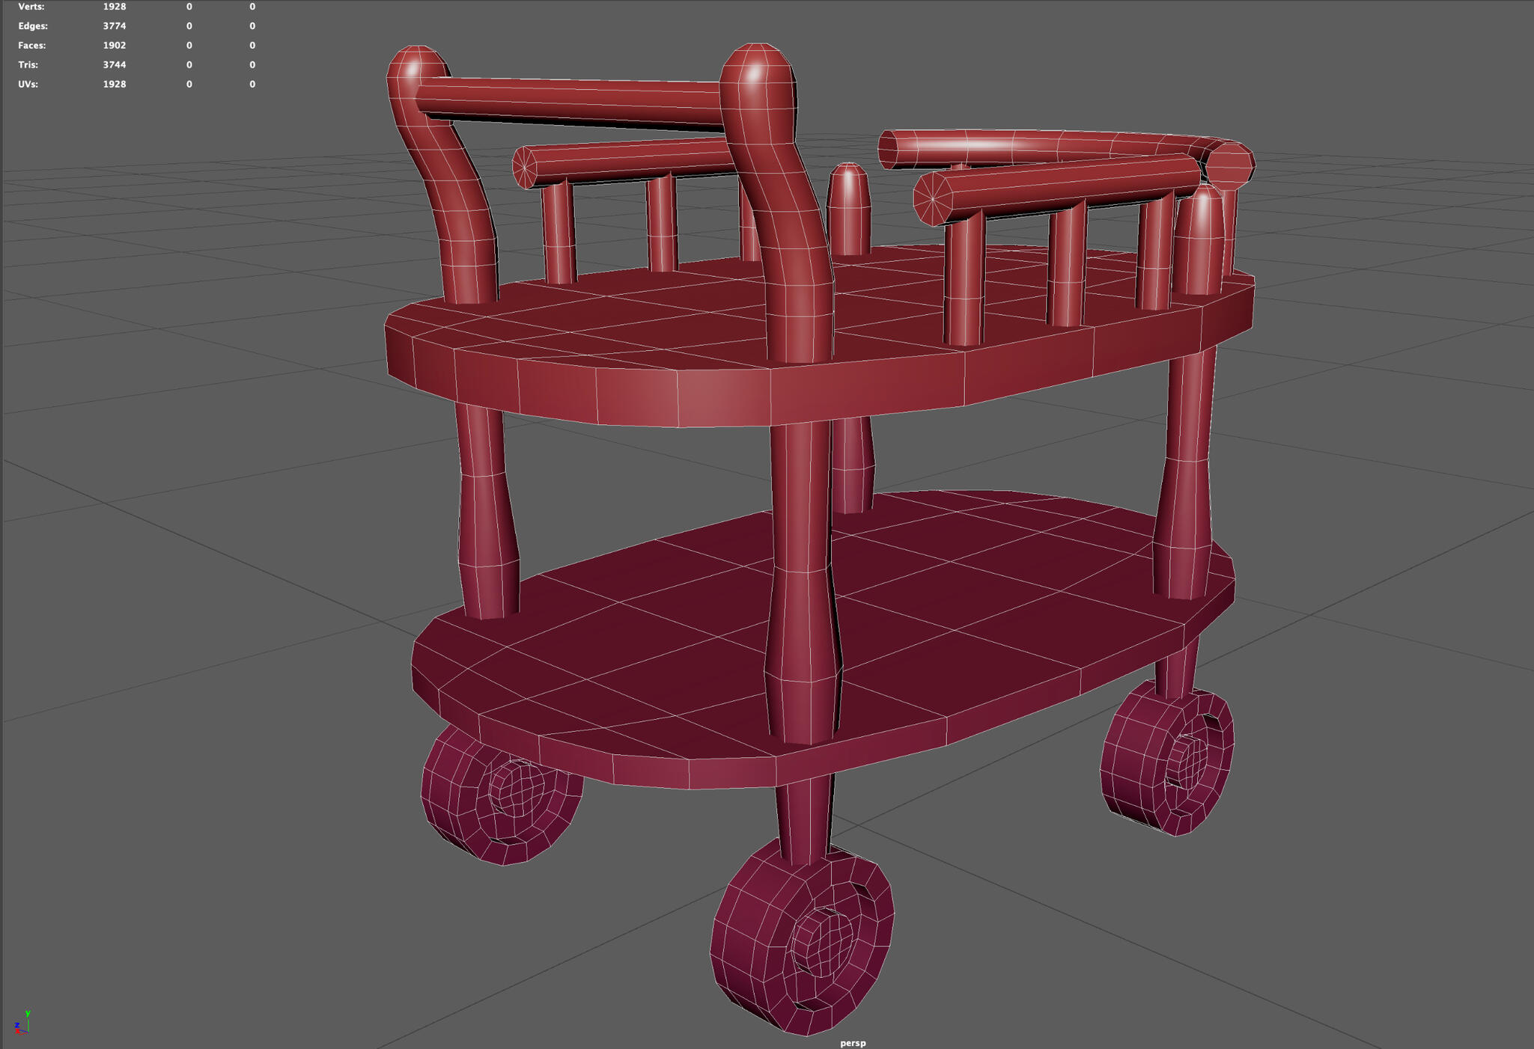Screen dimensions: 1534x1049
Task: Click the Edges count in the HUD
Action: (114, 25)
